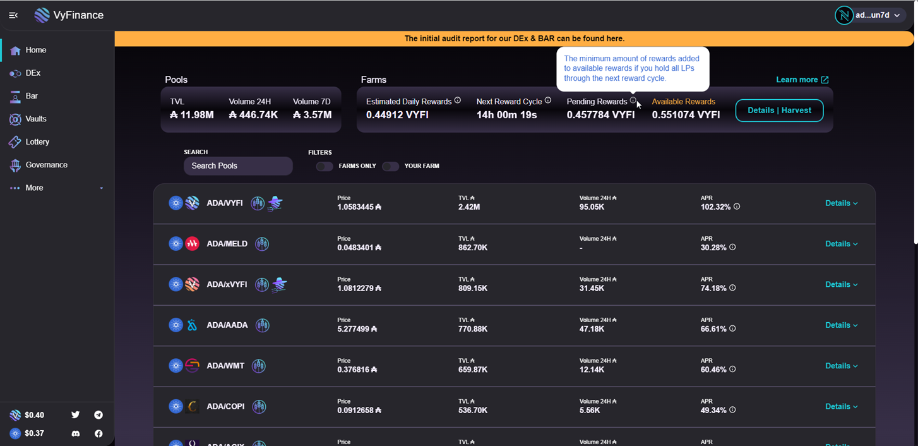The height and width of the screenshot is (446, 918).
Task: Open the ad...un7d wallet account dropdown
Action: tap(871, 15)
